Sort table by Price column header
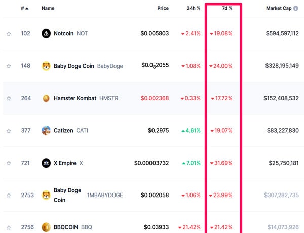This screenshot has width=304, height=233. point(163,8)
